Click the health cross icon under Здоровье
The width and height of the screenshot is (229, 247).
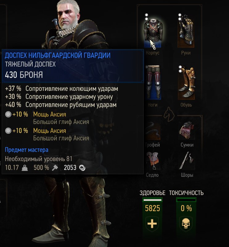[x=152, y=224]
